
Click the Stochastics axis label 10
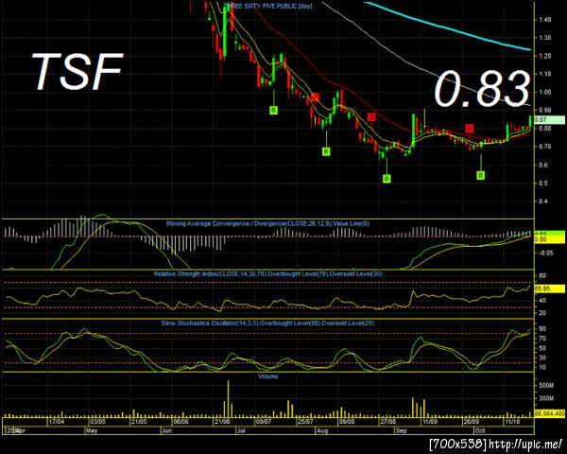542,367
